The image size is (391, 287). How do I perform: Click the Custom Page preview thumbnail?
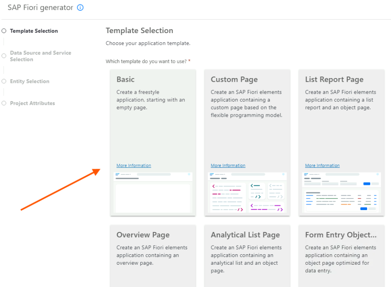(247, 192)
